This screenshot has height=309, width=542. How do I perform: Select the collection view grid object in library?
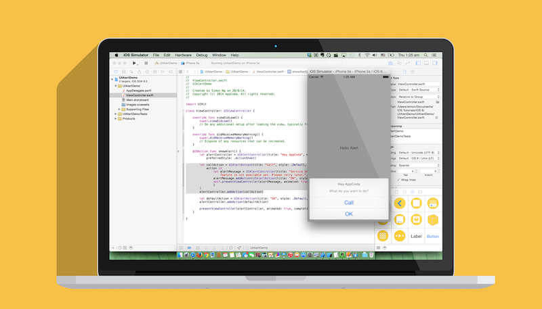pos(383,236)
